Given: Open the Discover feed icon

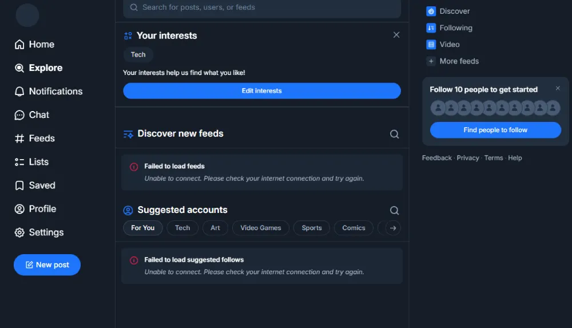Looking at the screenshot, I should point(431,11).
